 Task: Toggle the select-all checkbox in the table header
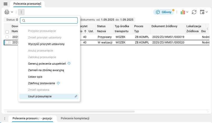tap(7, 32)
